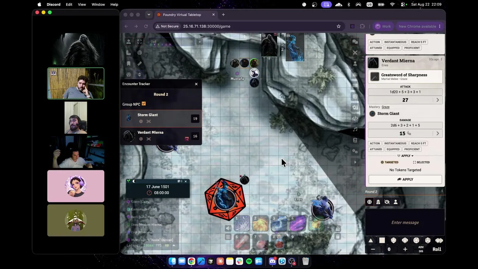Trigger hotbar macro slot 1
Image resolution: width=478 pixels, height=269 pixels.
click(242, 223)
